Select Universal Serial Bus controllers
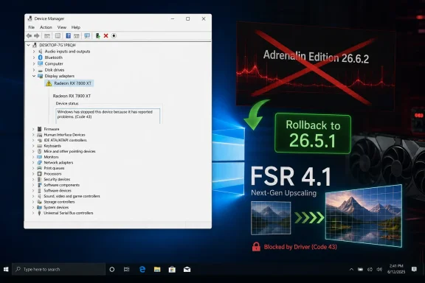This screenshot has width=425, height=283. (69, 213)
